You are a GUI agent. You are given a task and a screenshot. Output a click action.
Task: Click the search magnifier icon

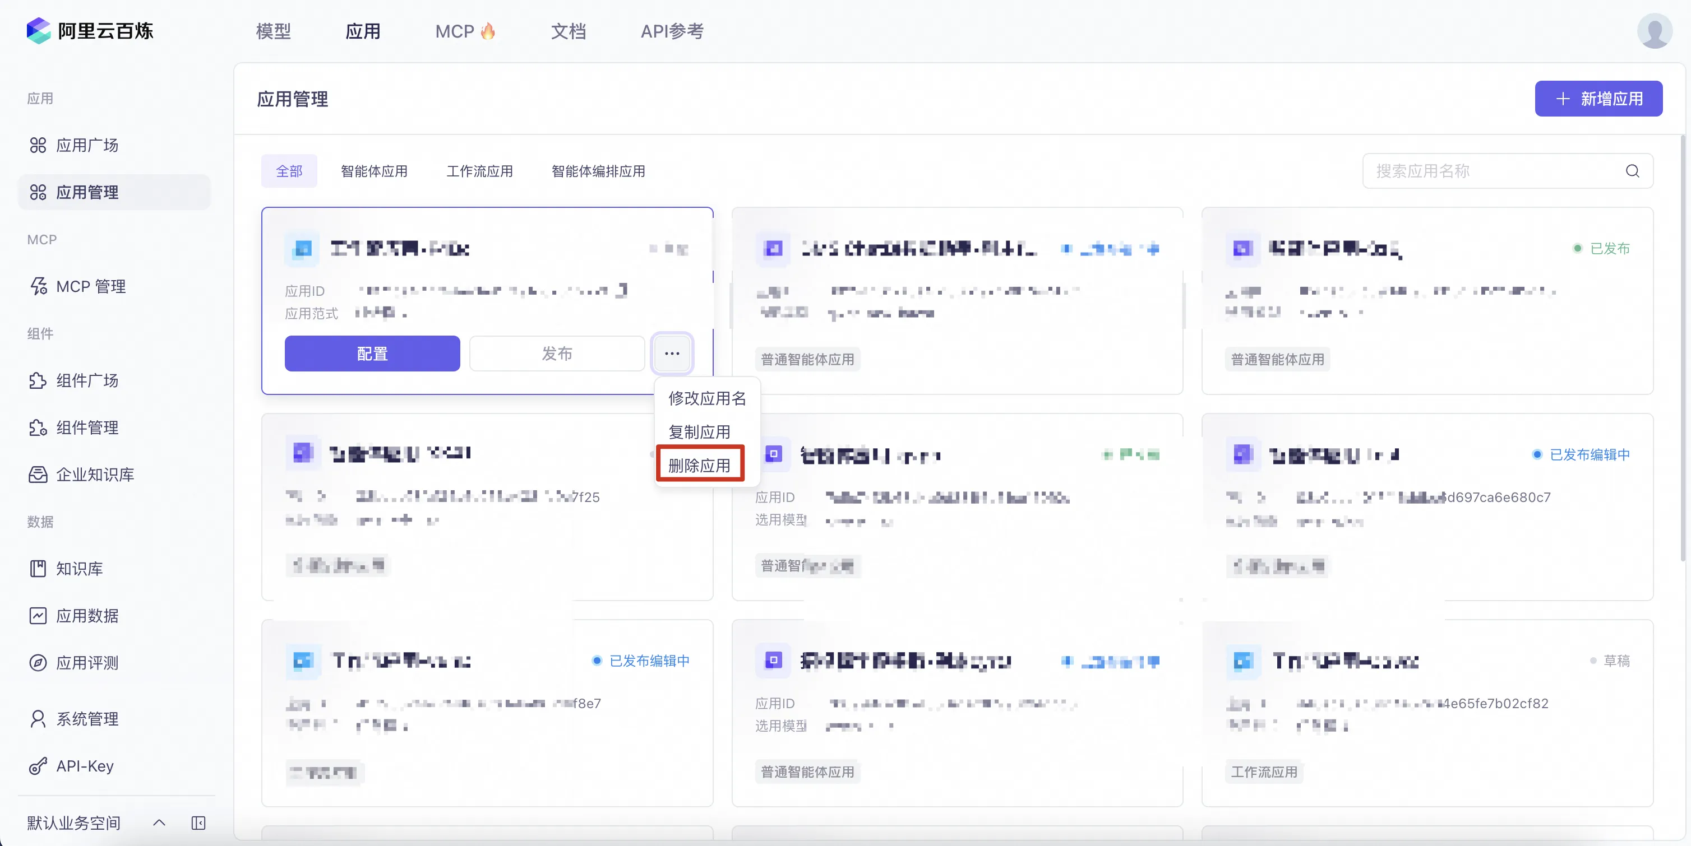coord(1632,171)
